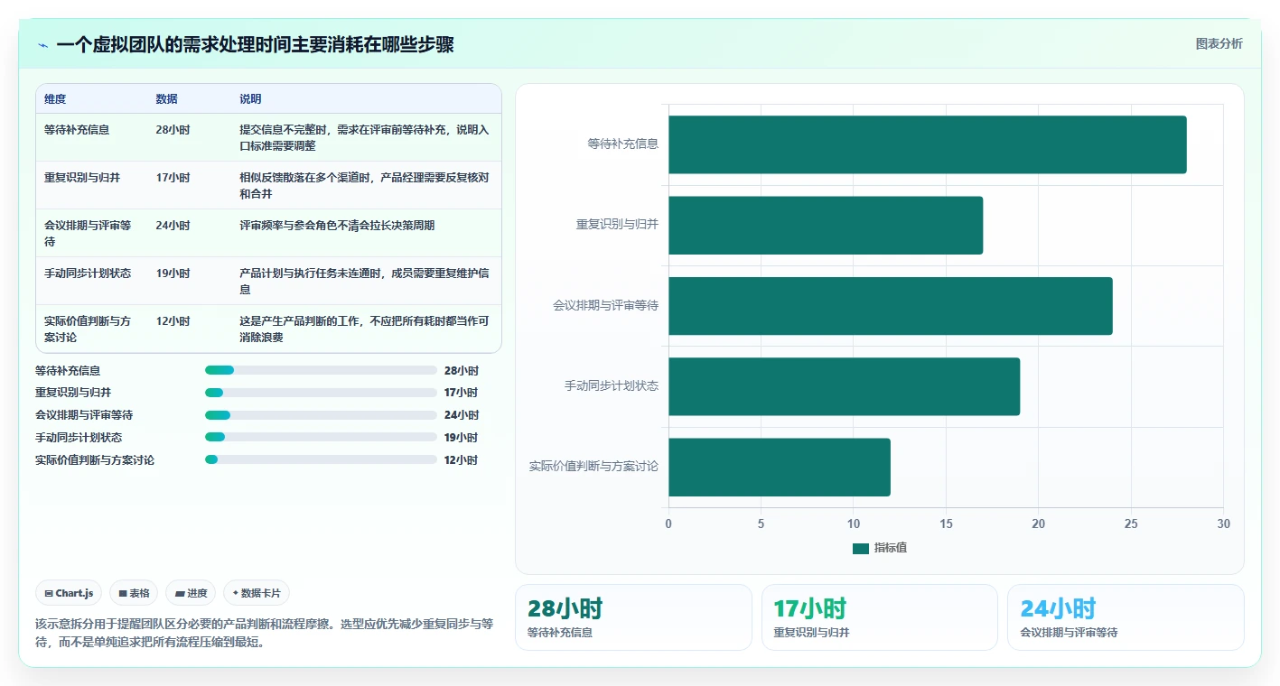Click the 19小时 progress bar for 手动同步计划状态
The width and height of the screenshot is (1280, 686).
pos(321,437)
